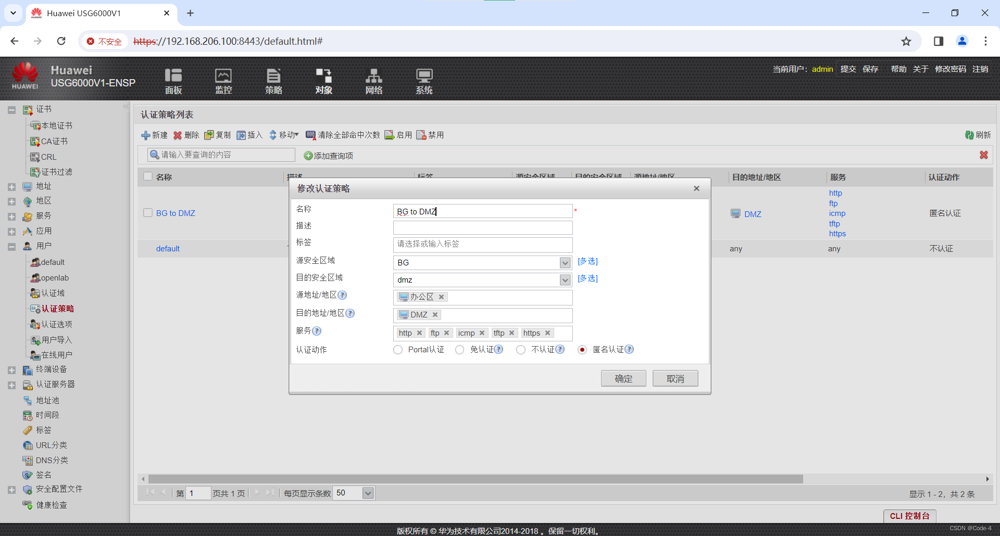
Task: Expand the 终端设备 tree node
Action: [11, 370]
